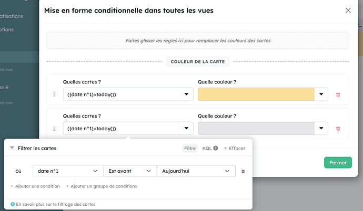Delete the first conditional color rule
This screenshot has width=363, height=211.
pos(338,94)
